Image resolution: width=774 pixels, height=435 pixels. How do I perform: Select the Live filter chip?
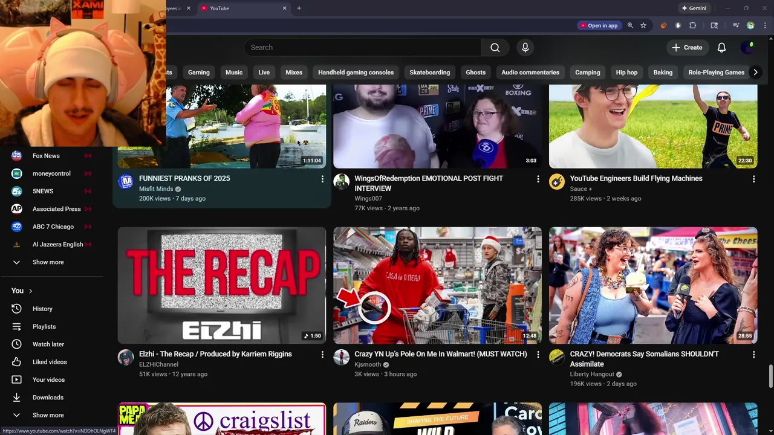pyautogui.click(x=264, y=72)
